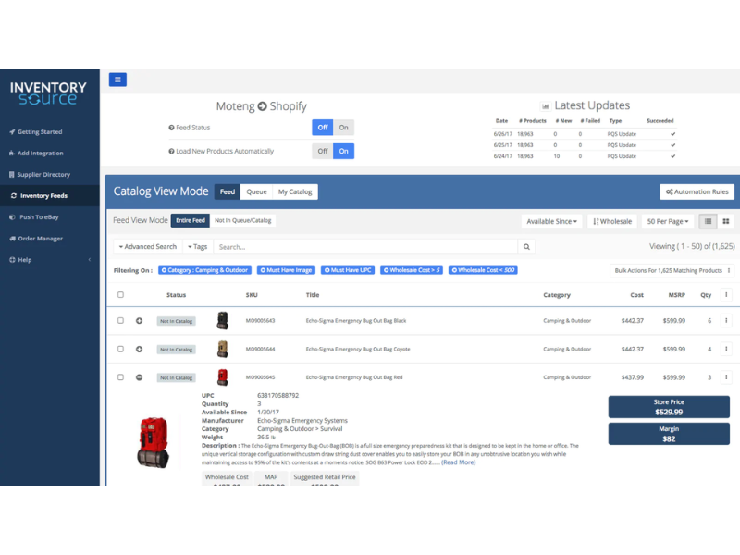Viewport: 740px width, 555px height.
Task: Click the Store Price $529.99 button
Action: [x=669, y=407]
